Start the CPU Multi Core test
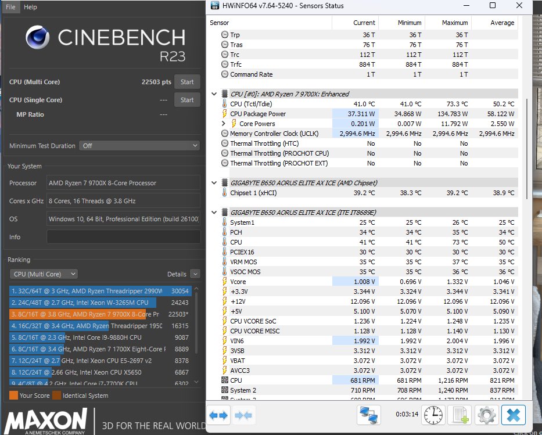Screen dimensions: 542x435 187,82
